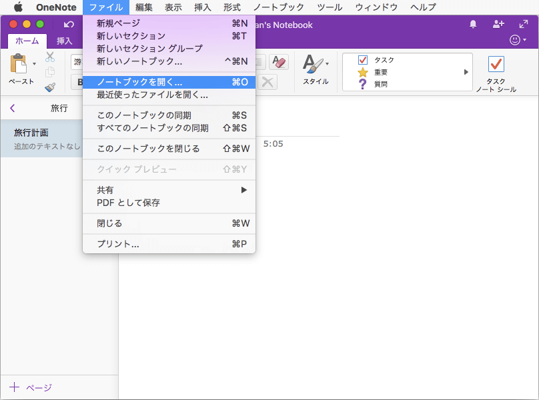Click the Paste clipboard icon

[18, 63]
